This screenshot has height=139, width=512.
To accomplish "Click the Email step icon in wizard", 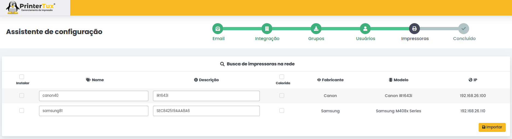I will [x=217, y=29].
